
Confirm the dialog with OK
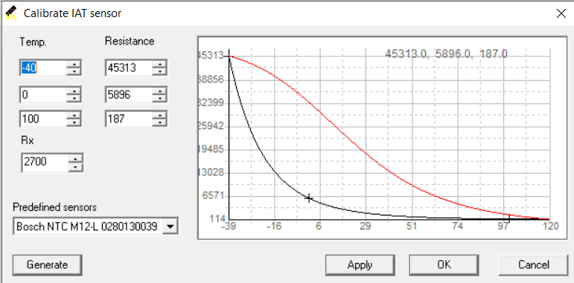click(x=444, y=264)
